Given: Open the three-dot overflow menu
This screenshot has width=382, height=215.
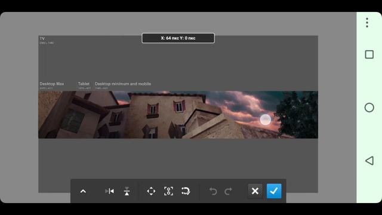Looking at the screenshot, I should [x=367, y=23].
